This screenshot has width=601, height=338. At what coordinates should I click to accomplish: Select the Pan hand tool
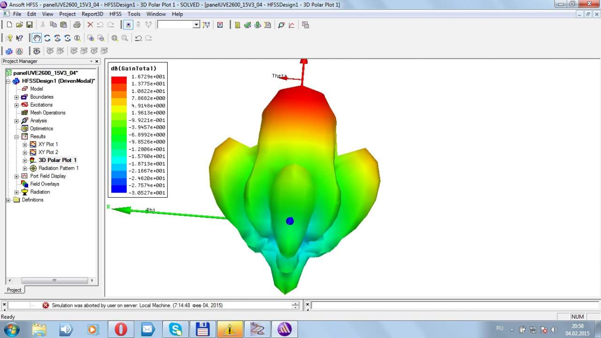37,38
